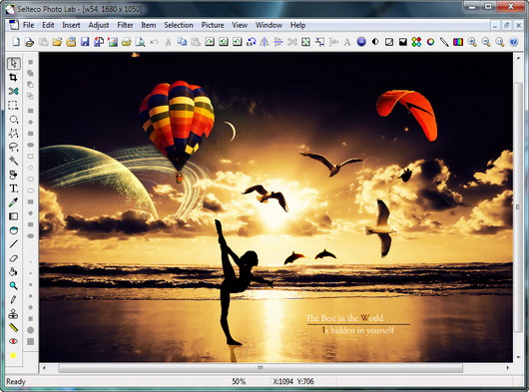This screenshot has height=392, width=529.
Task: Click the horizontal scrollbar right arrow
Action: [x=508, y=368]
